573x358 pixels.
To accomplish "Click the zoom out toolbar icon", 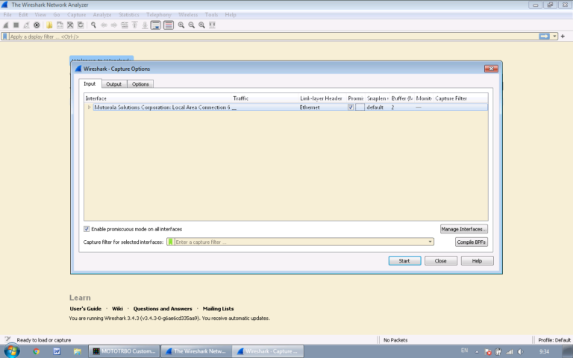I will 192,25.
